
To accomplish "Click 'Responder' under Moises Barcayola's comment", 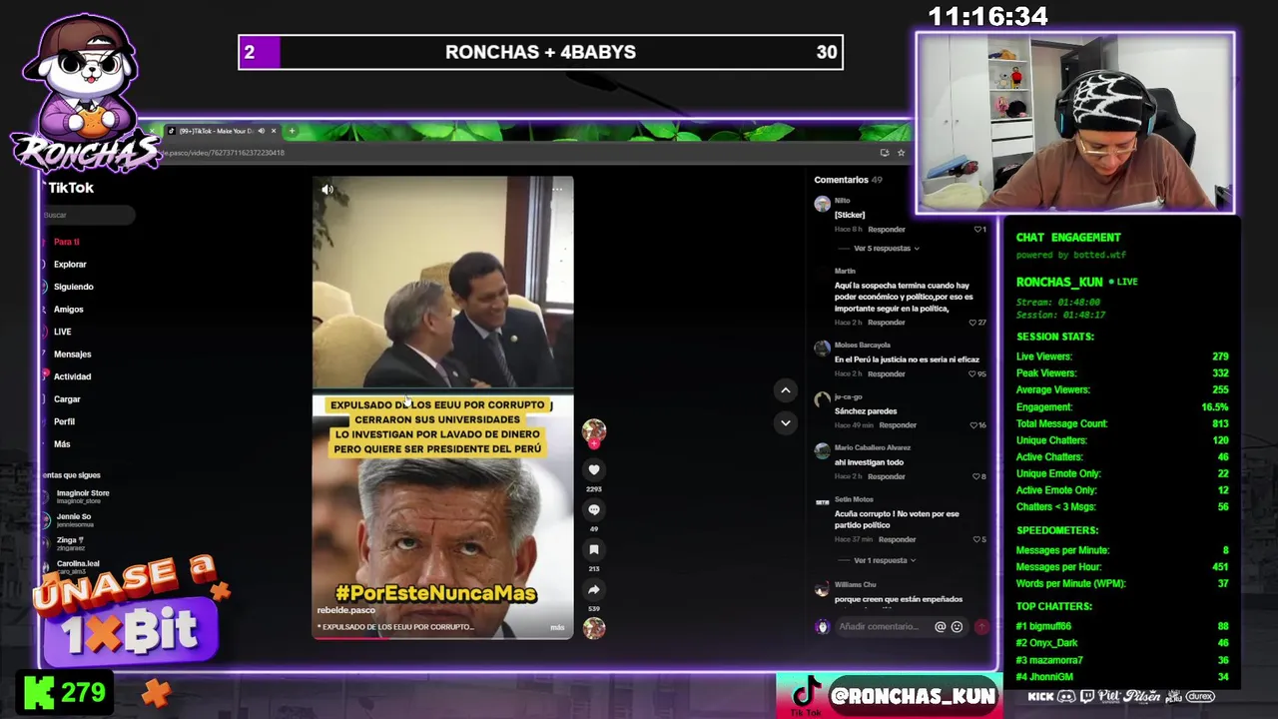I will pos(887,374).
